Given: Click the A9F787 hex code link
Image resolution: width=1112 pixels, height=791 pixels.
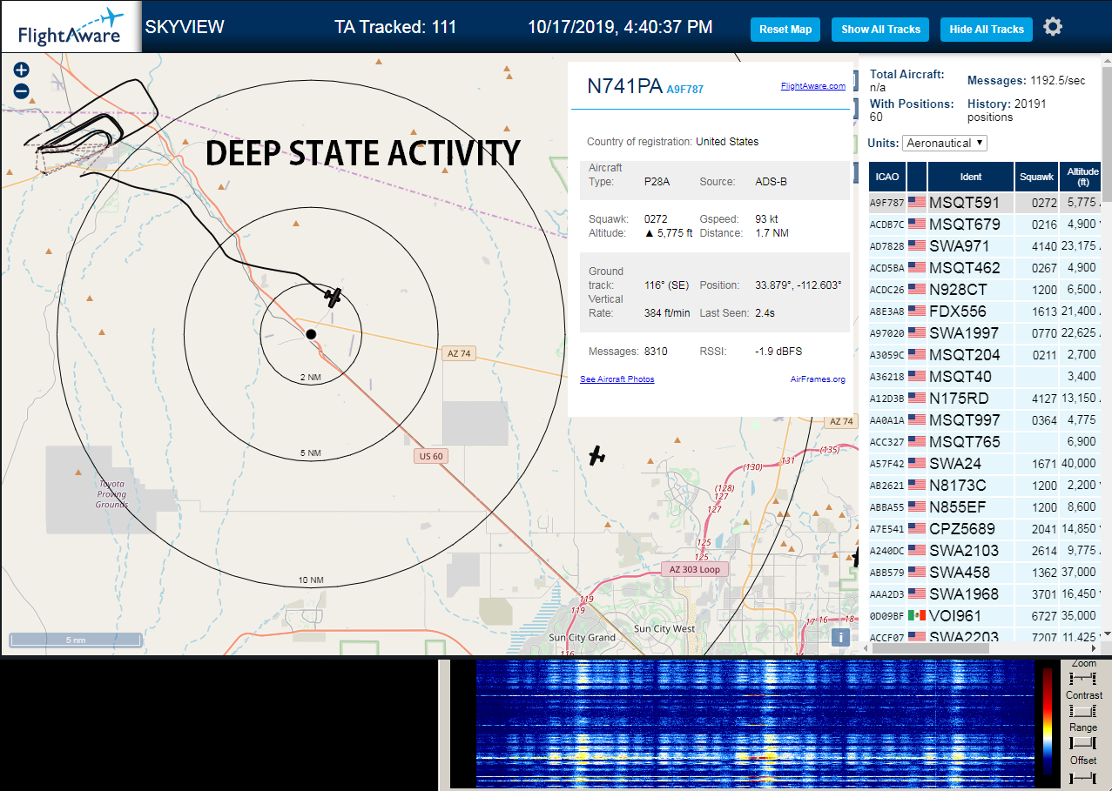Looking at the screenshot, I should click(x=685, y=89).
